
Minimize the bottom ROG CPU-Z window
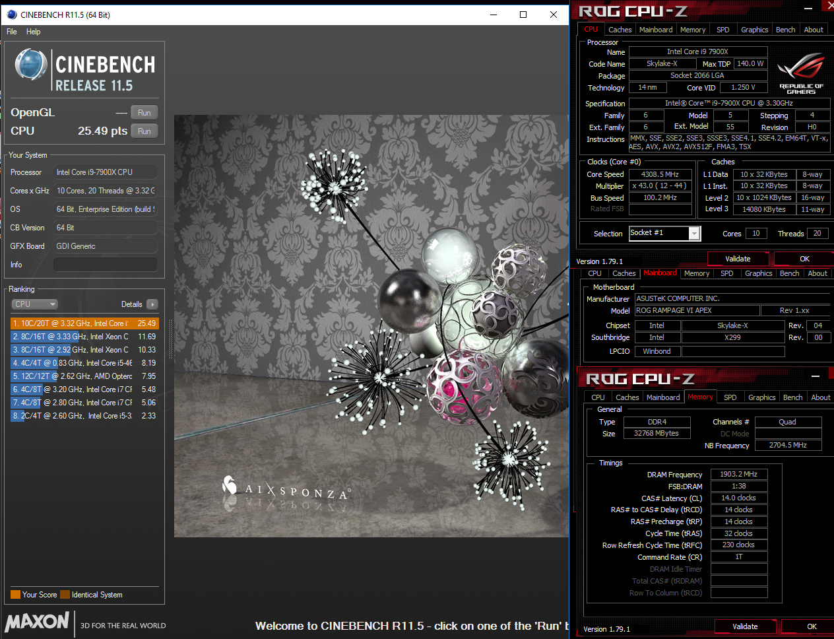click(816, 376)
